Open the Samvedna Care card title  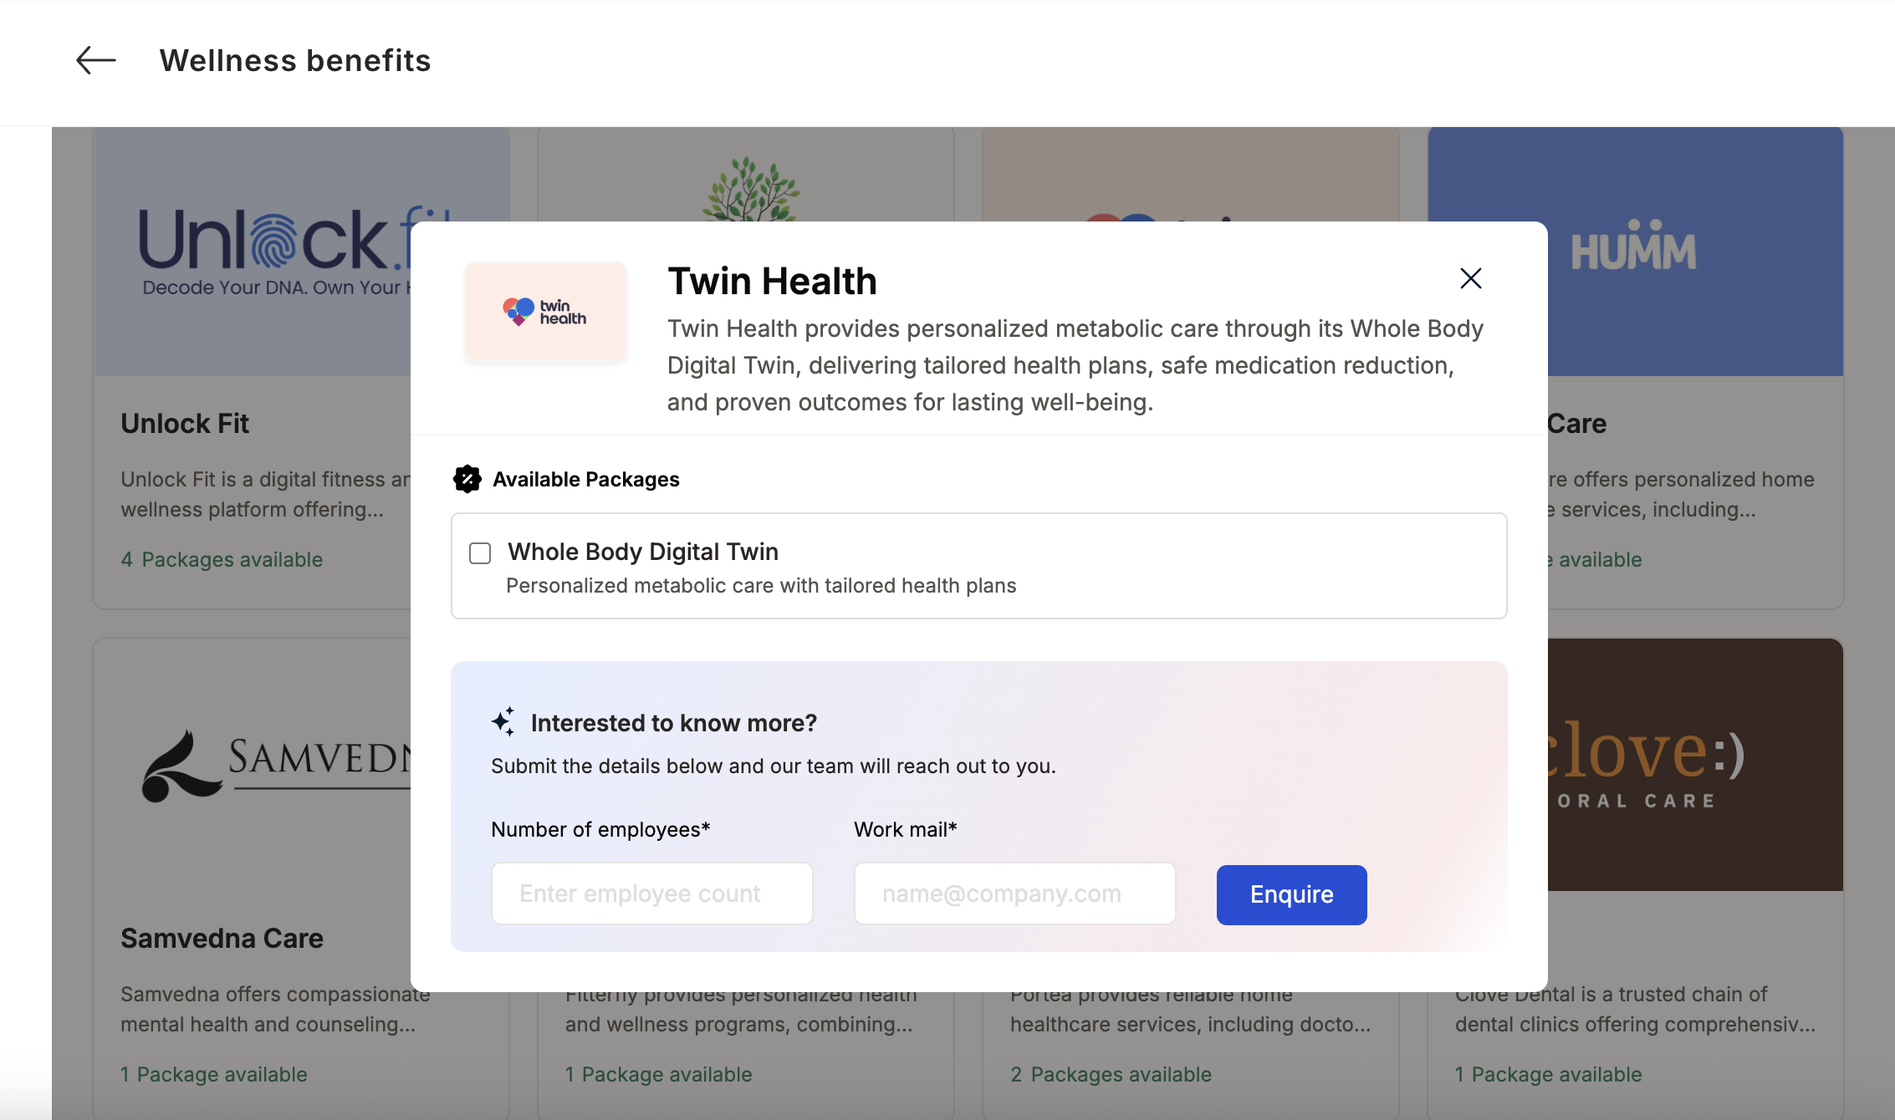(222, 938)
